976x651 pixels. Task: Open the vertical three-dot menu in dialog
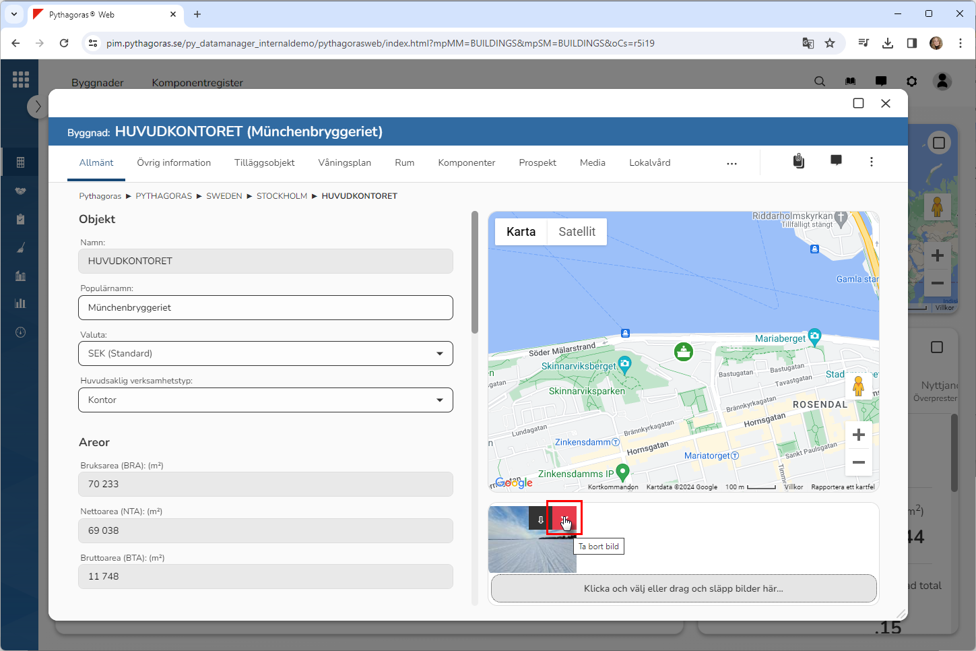click(x=871, y=162)
